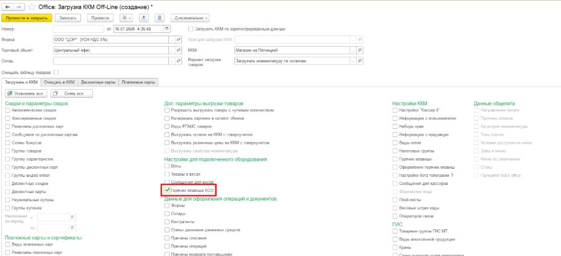Viewport: 561px width, 256px height.
Task: Open Склад selection list with ellipsis
Action: 173,61
